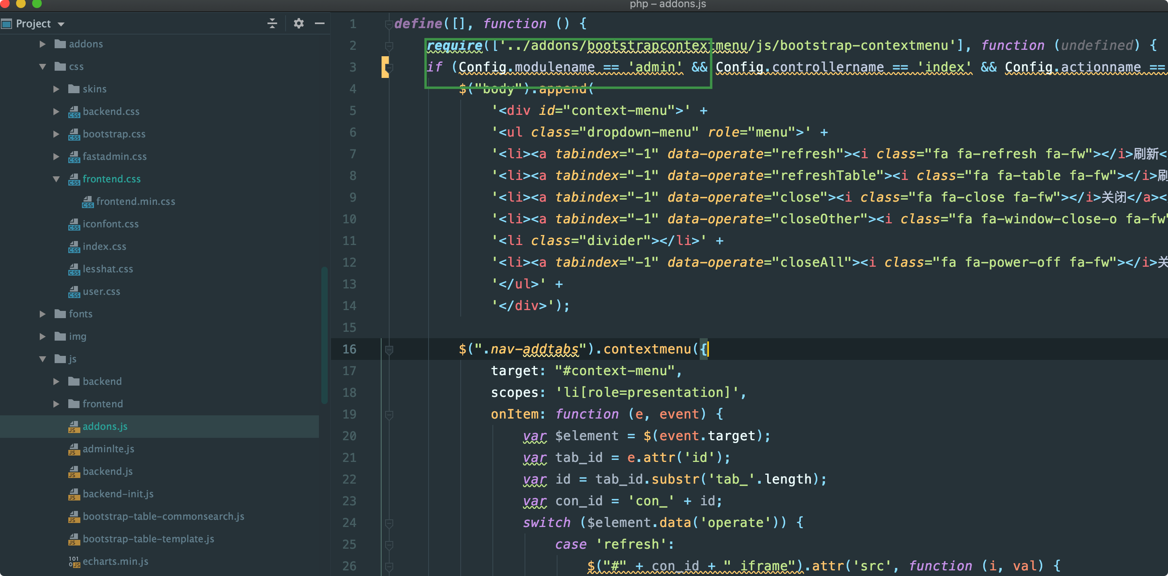Select the css folder icon
Viewport: 1168px width, 576px height.
(60, 67)
